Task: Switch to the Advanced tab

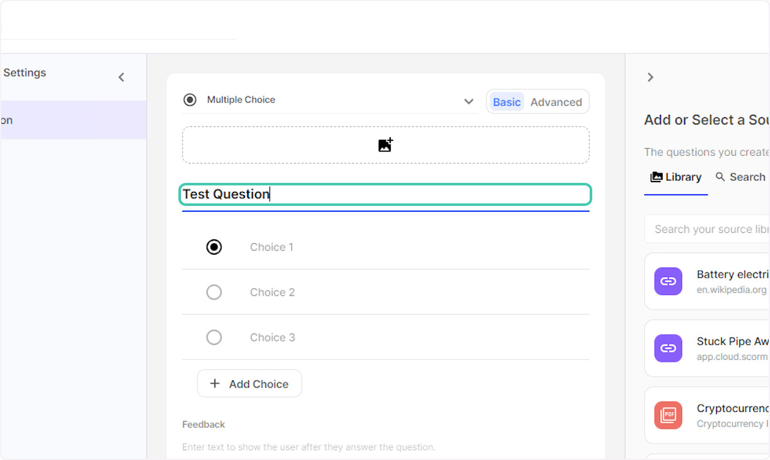Action: [x=556, y=101]
